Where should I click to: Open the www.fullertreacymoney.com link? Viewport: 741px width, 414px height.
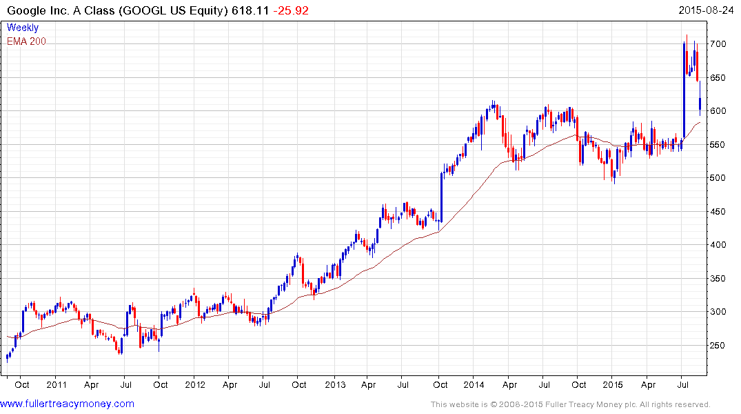click(67, 404)
